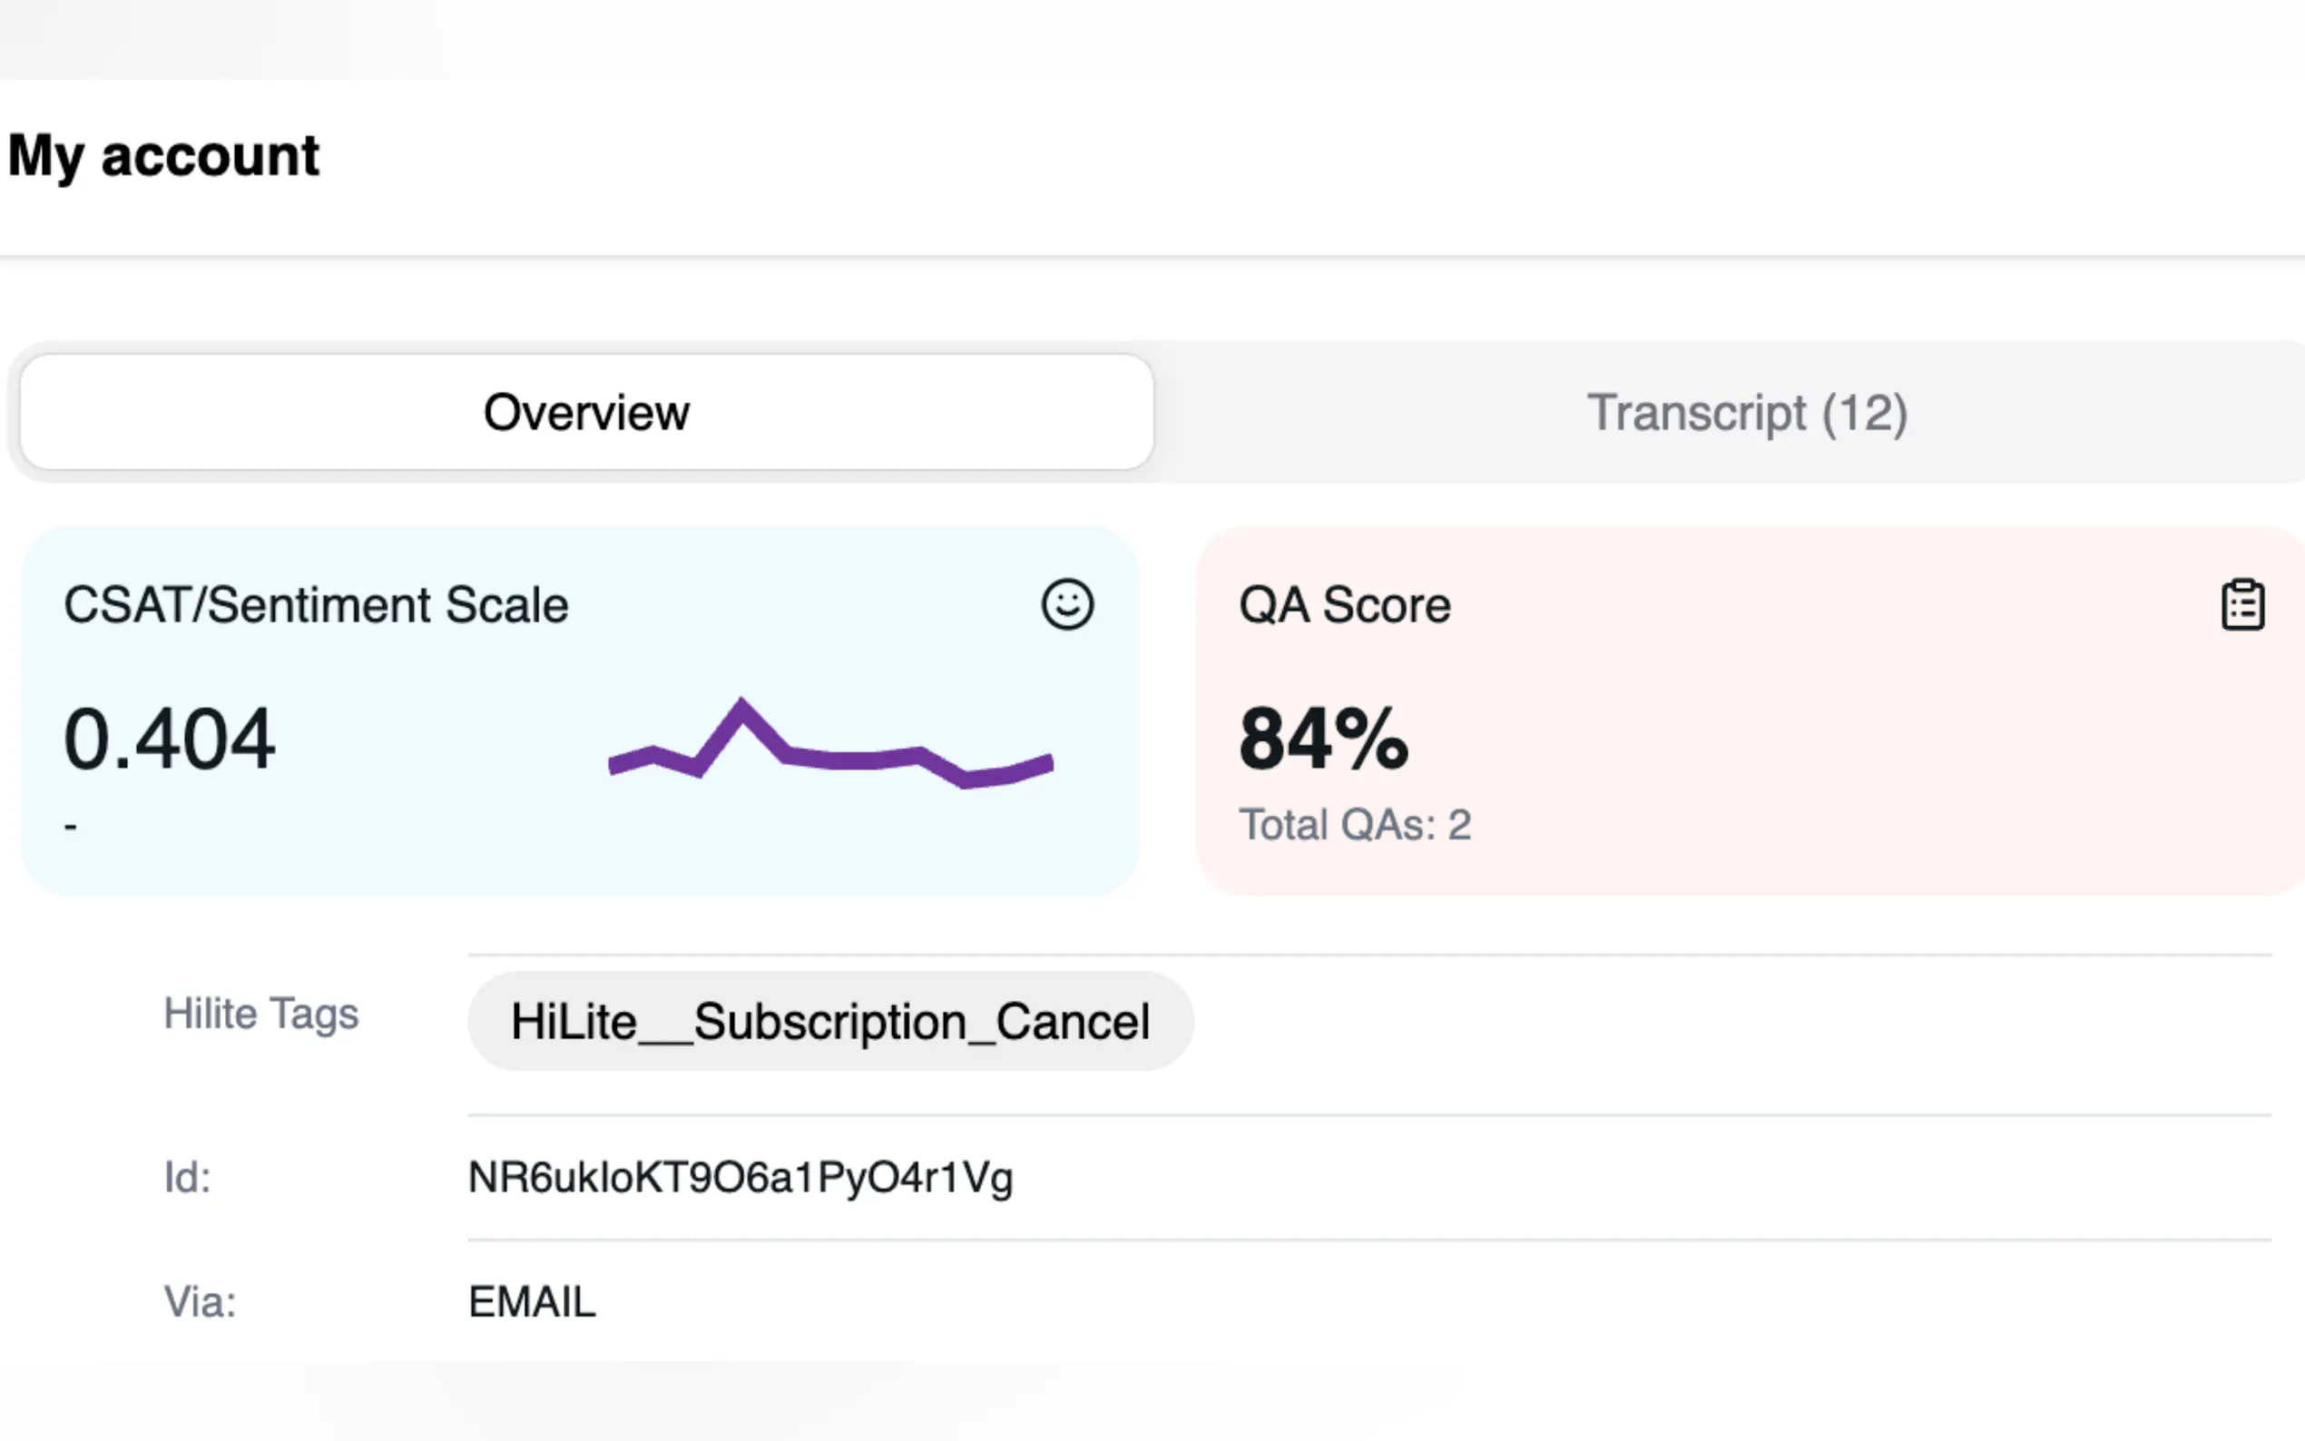Image resolution: width=2305 pixels, height=1441 pixels.
Task: Click the My account heading
Action: [x=163, y=155]
